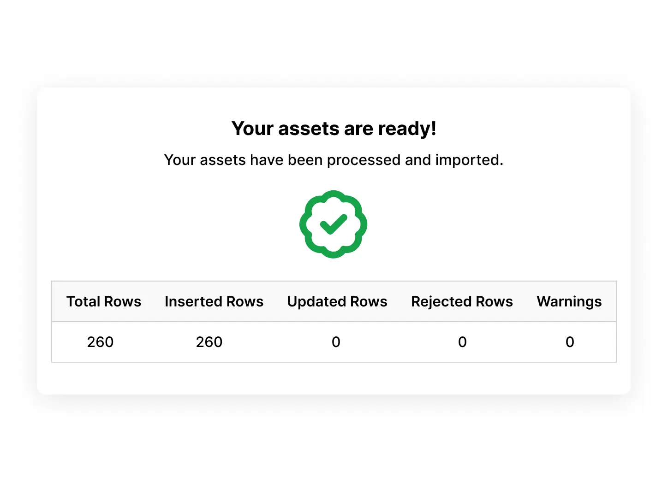Click the word "assets" in the bold heading
Image resolution: width=668 pixels, height=482 pixels.
pyautogui.click(x=309, y=129)
